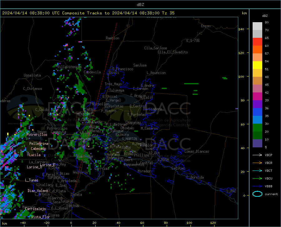This screenshot has width=281, height=227.
Task: Select the green 30 dBZ color swatch
Action: pyautogui.click(x=257, y=128)
